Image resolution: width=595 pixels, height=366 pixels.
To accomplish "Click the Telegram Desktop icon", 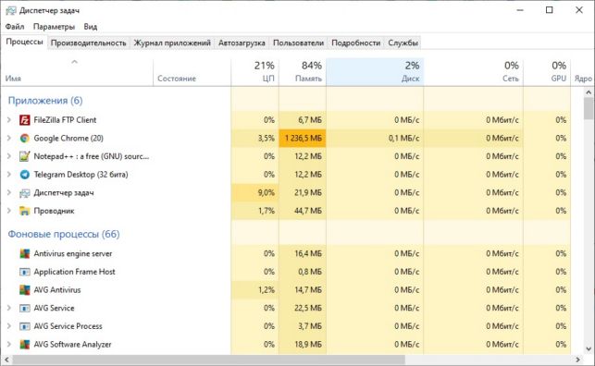I will tap(25, 175).
